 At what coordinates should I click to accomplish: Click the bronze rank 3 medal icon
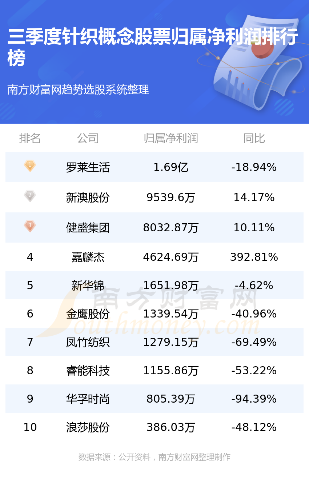(x=30, y=226)
